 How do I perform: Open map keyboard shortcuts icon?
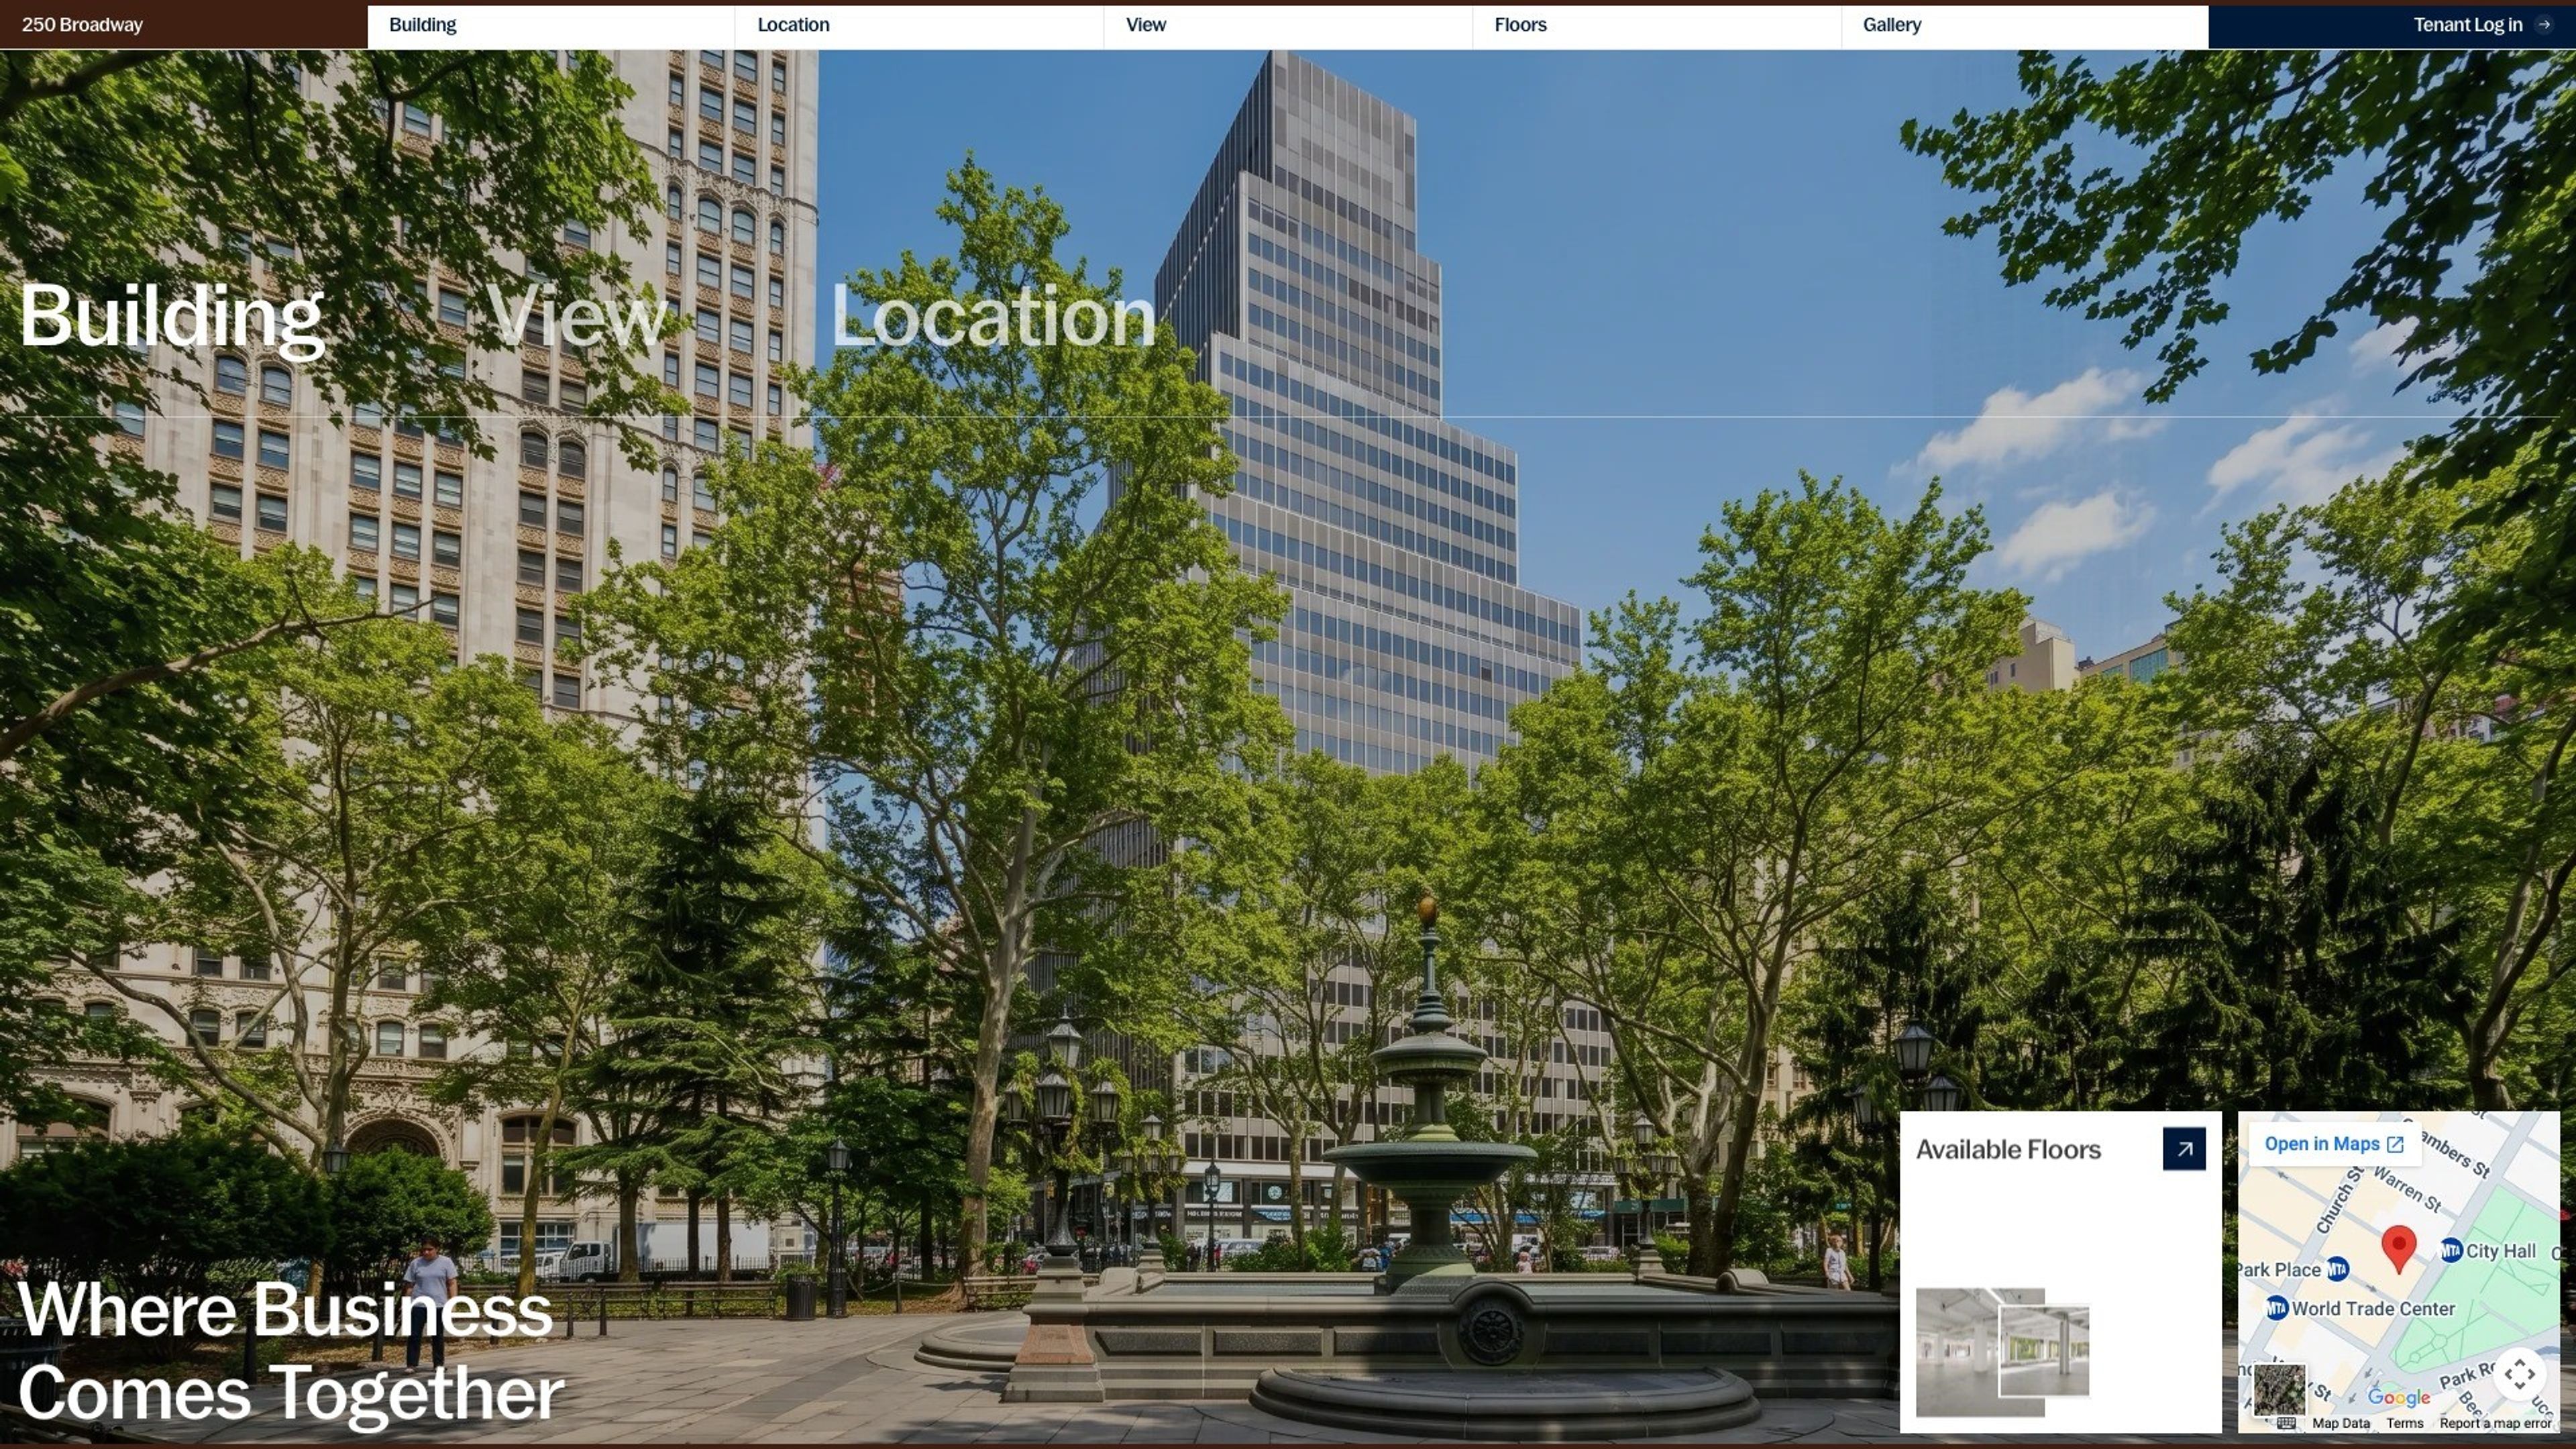coord(2286,1423)
